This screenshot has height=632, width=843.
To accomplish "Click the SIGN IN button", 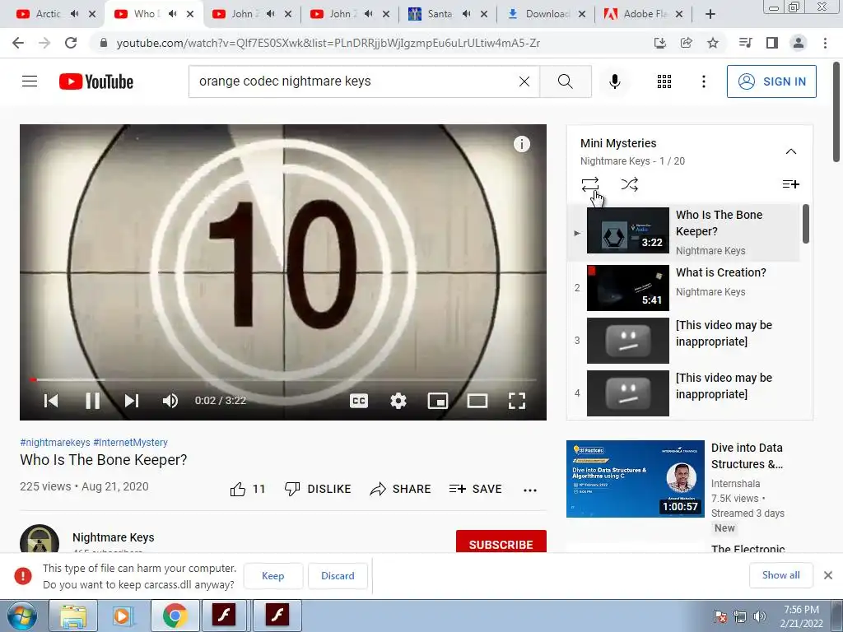I will coord(771,81).
